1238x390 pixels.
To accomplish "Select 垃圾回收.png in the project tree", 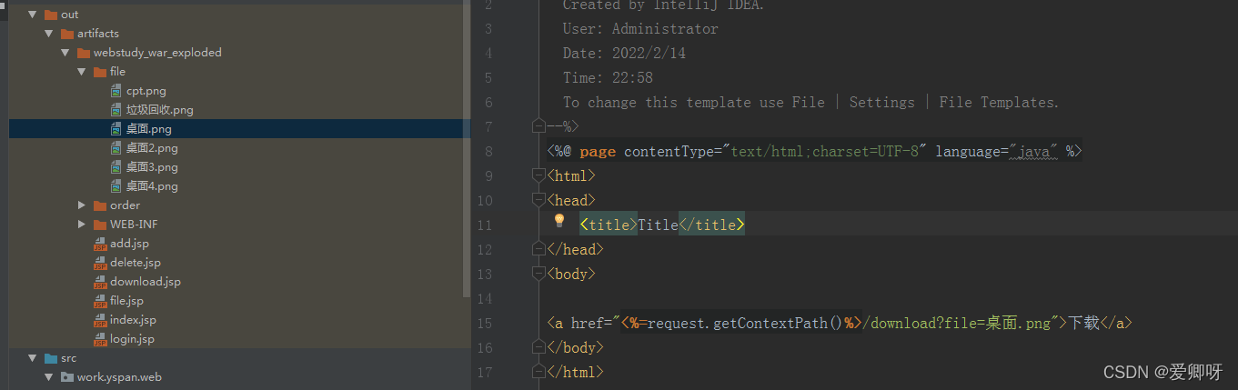I will [x=160, y=110].
